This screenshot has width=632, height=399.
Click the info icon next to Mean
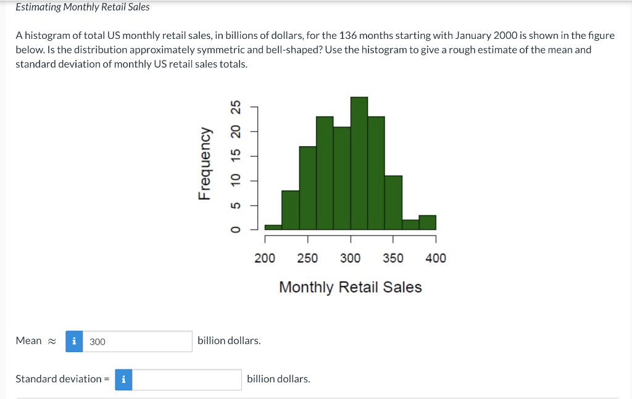(x=73, y=341)
